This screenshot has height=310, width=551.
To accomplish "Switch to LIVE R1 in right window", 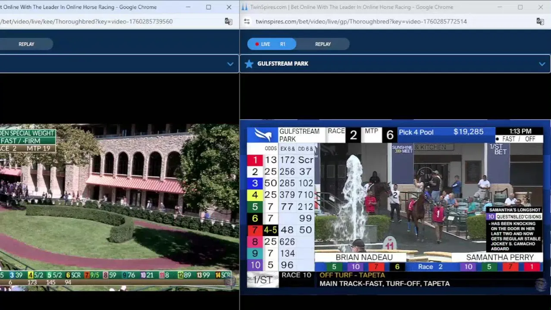I will pos(272,44).
